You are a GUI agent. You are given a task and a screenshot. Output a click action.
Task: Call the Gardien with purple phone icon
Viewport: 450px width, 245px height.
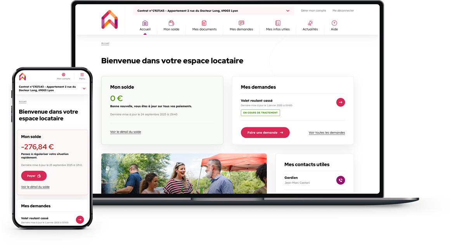tap(340, 180)
